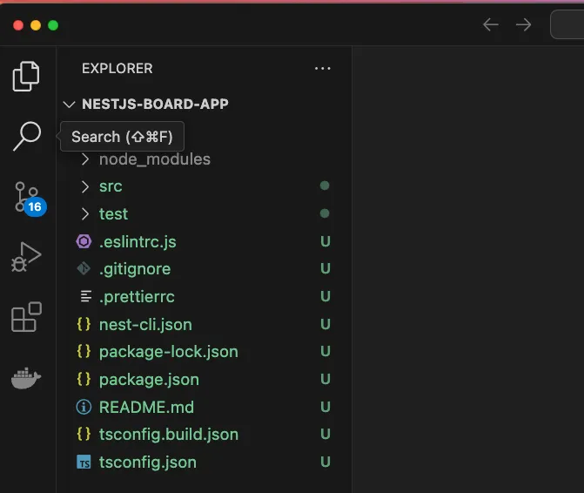Open the Search view icon
This screenshot has width=584, height=493.
(27, 136)
